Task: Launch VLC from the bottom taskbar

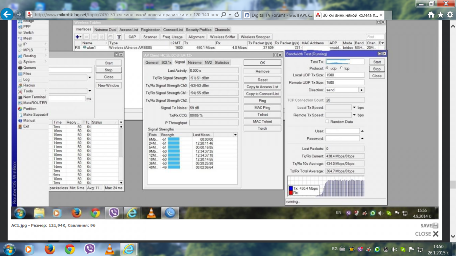Action: point(109,249)
